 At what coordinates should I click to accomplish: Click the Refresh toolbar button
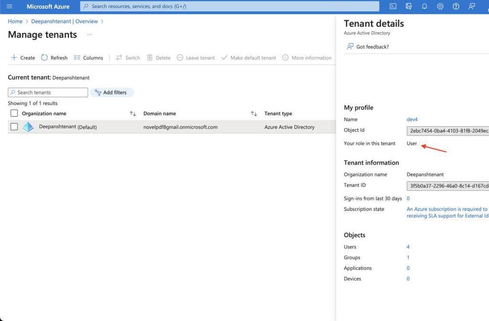coord(54,58)
